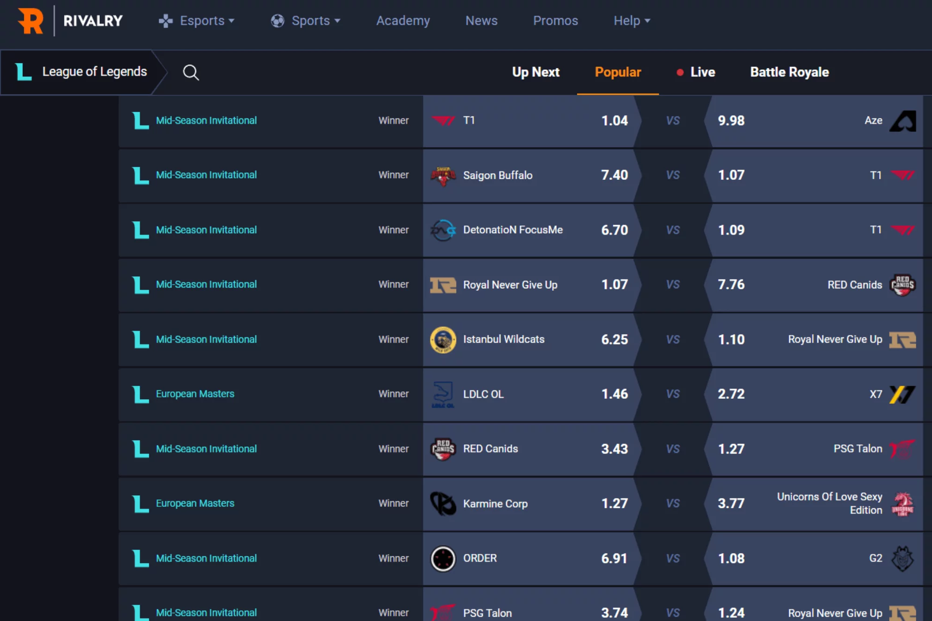Click the Saigon Buffalo team logo
This screenshot has height=621, width=932.
tap(443, 176)
